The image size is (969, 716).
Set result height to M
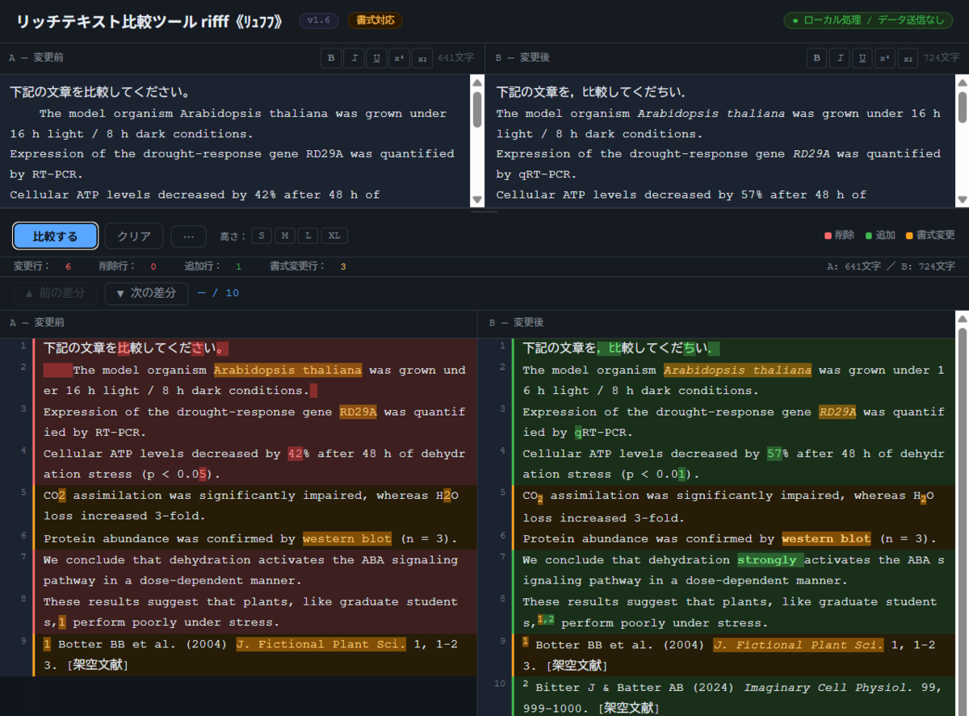284,236
